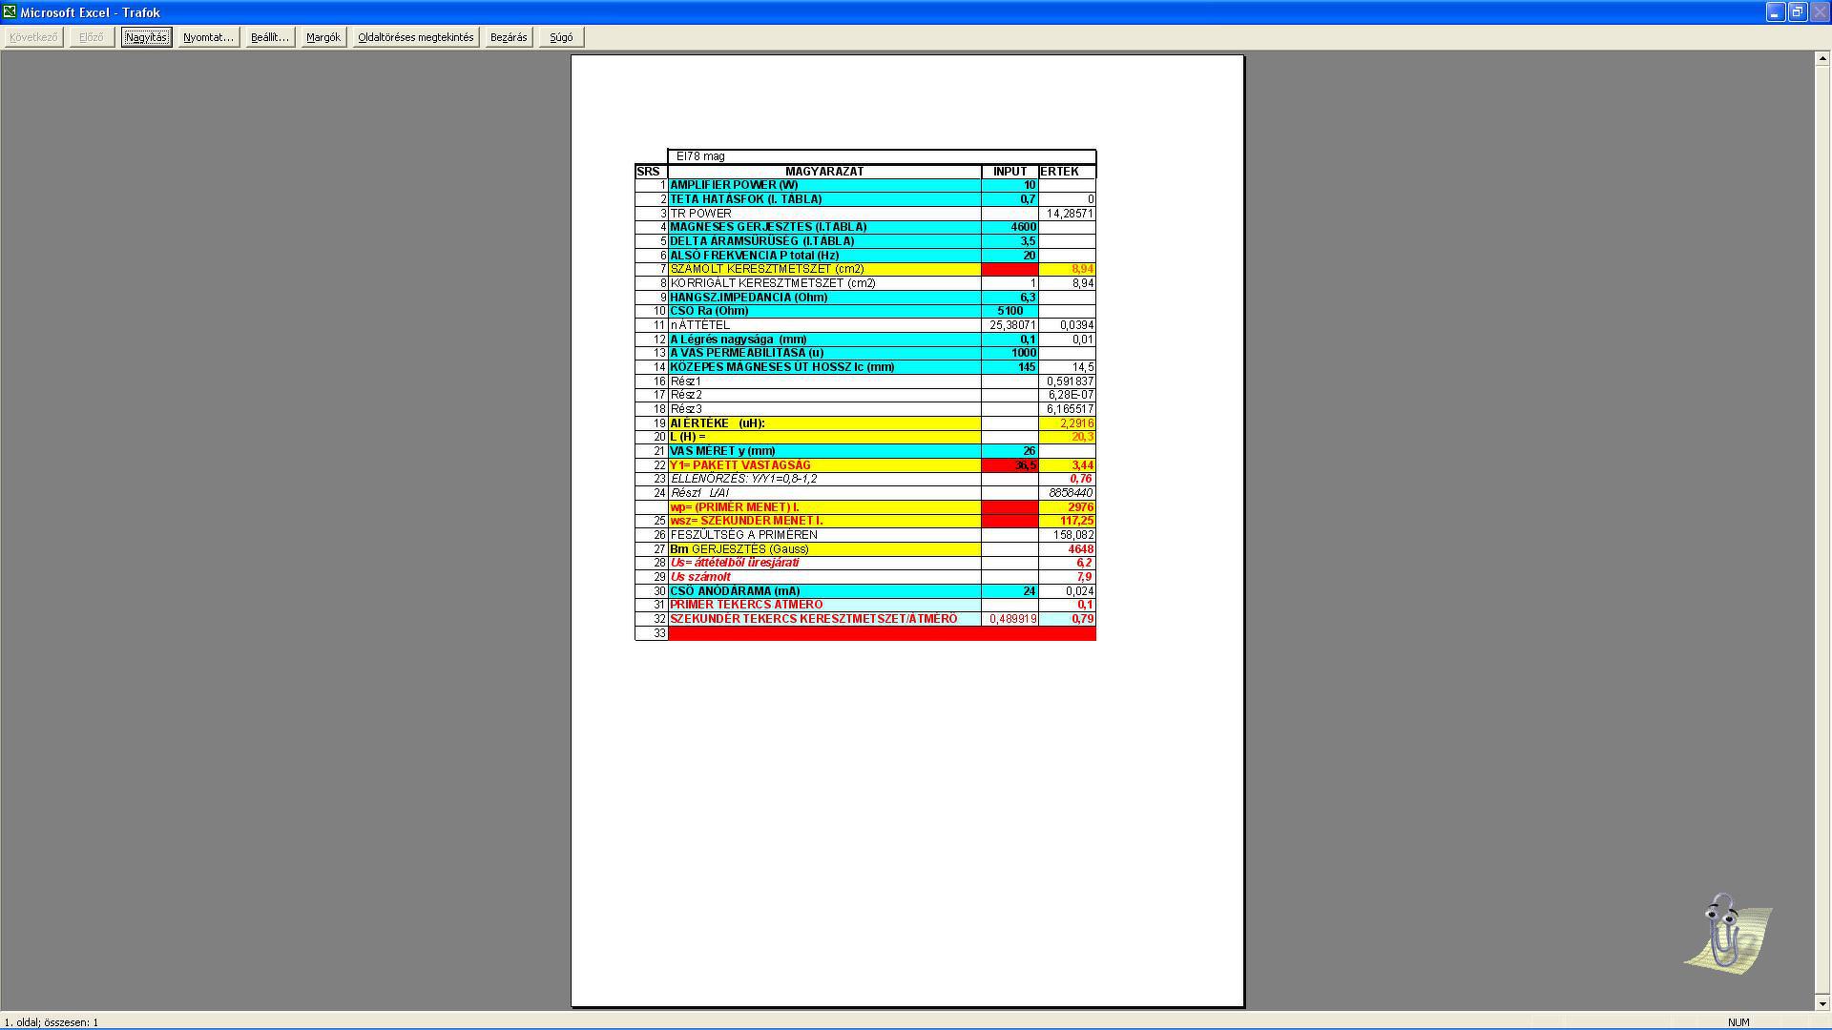Click the Excel application icon in title bar

10,11
